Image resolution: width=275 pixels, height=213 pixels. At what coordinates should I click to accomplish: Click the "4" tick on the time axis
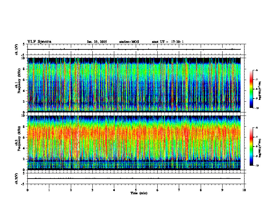[114, 190]
